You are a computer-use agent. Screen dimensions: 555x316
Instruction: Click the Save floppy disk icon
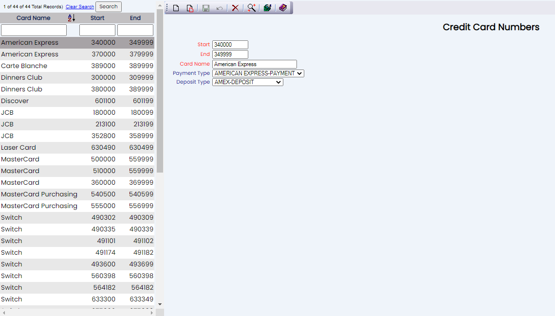click(206, 8)
